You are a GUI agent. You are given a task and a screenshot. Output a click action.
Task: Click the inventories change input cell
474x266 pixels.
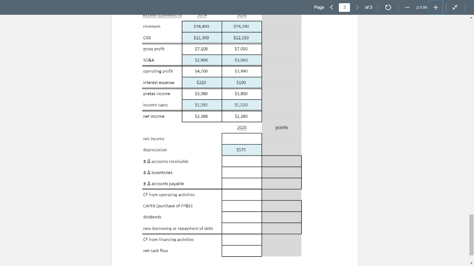tap(242, 172)
